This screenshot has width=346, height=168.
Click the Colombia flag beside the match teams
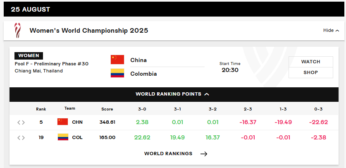pos(117,73)
